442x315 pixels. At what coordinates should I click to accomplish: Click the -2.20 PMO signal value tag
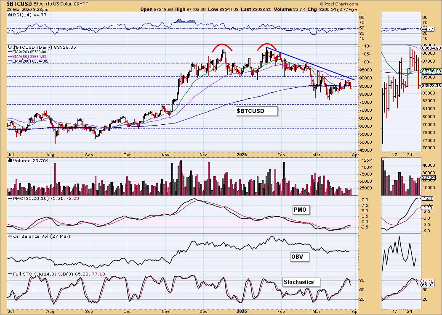pyautogui.click(x=428, y=207)
